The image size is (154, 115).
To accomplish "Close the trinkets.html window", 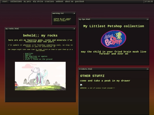I will [148, 69].
